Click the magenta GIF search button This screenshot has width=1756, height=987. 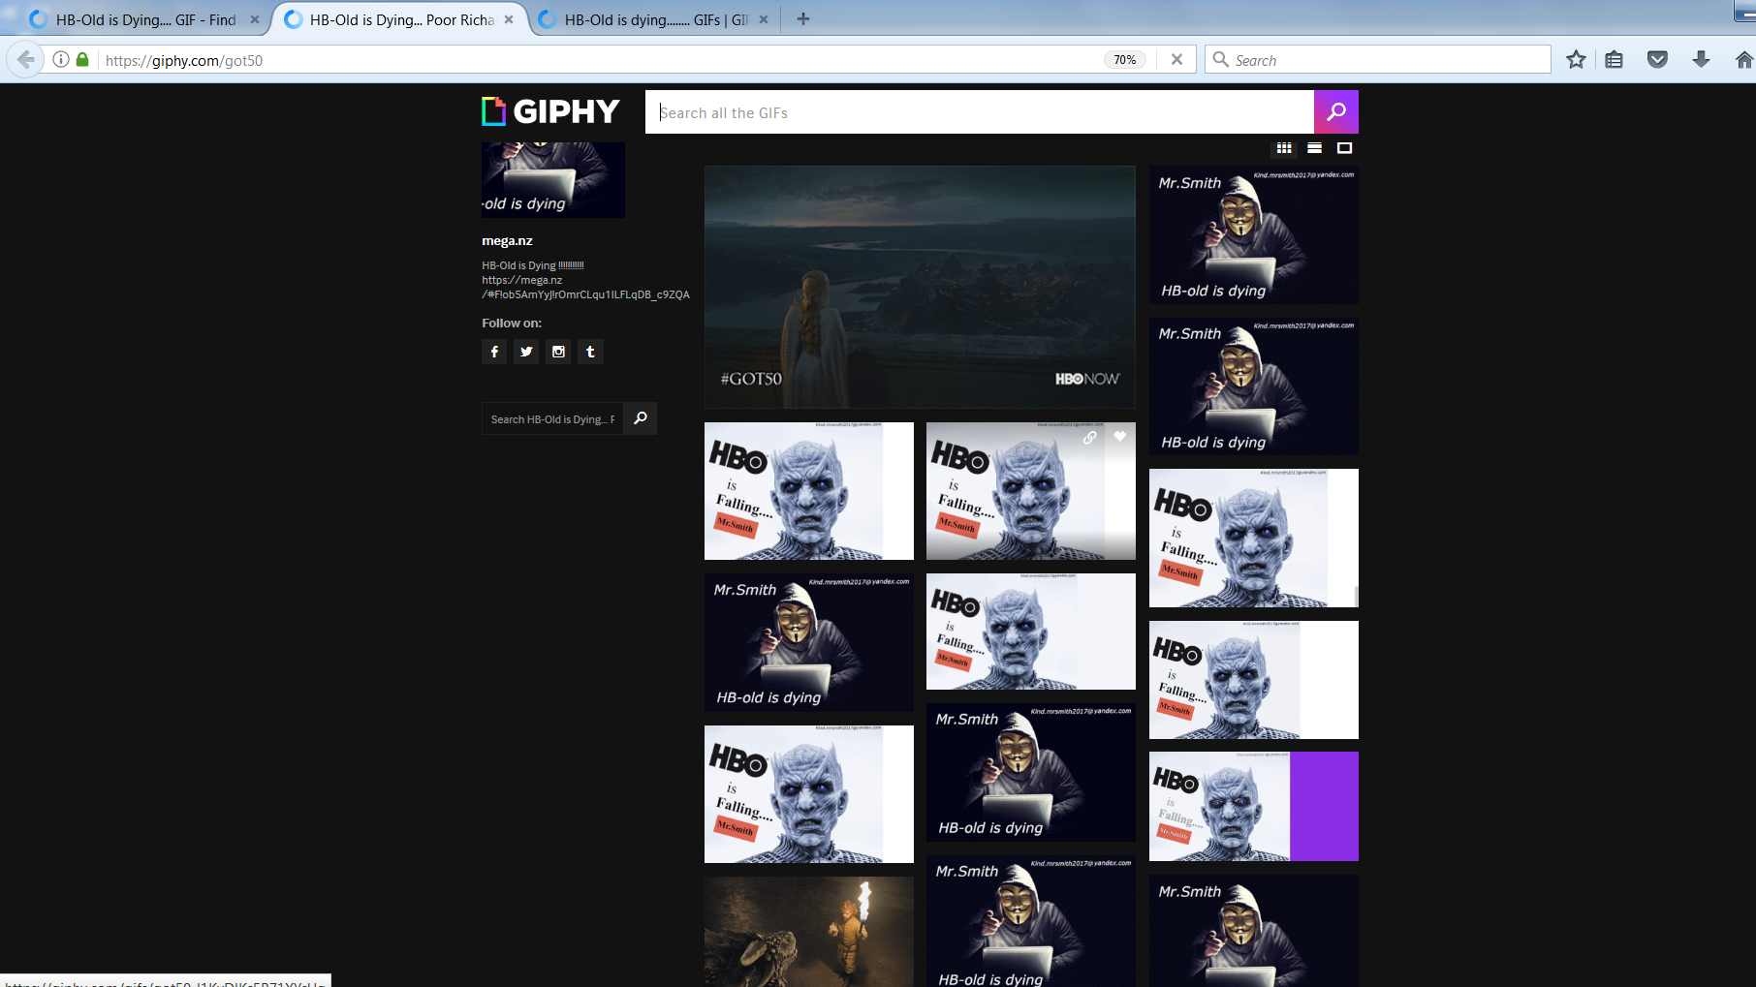pos(1335,111)
